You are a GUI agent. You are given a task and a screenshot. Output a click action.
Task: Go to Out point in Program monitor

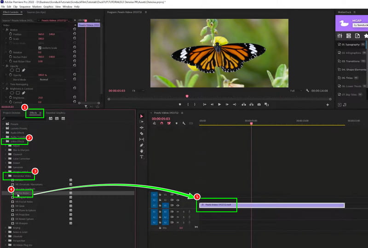point(235,104)
